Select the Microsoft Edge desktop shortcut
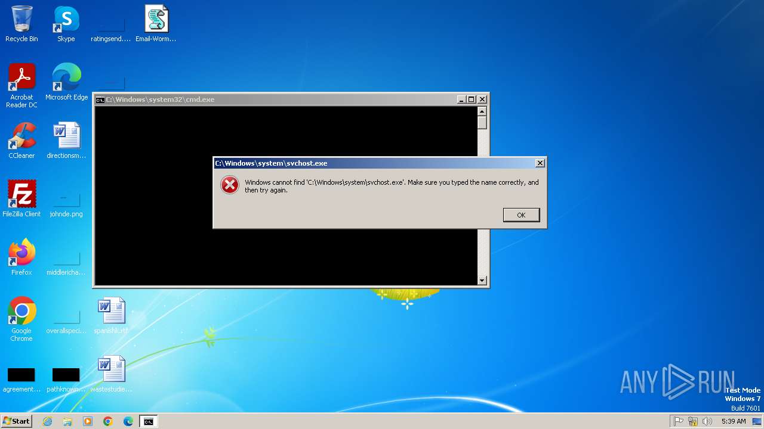Viewport: 764px width, 429px height. 66,82
